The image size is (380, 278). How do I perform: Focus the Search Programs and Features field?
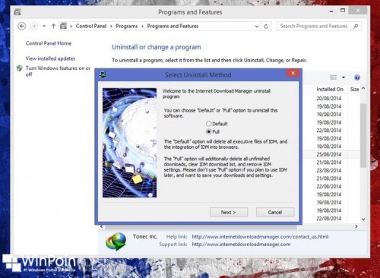pos(319,26)
